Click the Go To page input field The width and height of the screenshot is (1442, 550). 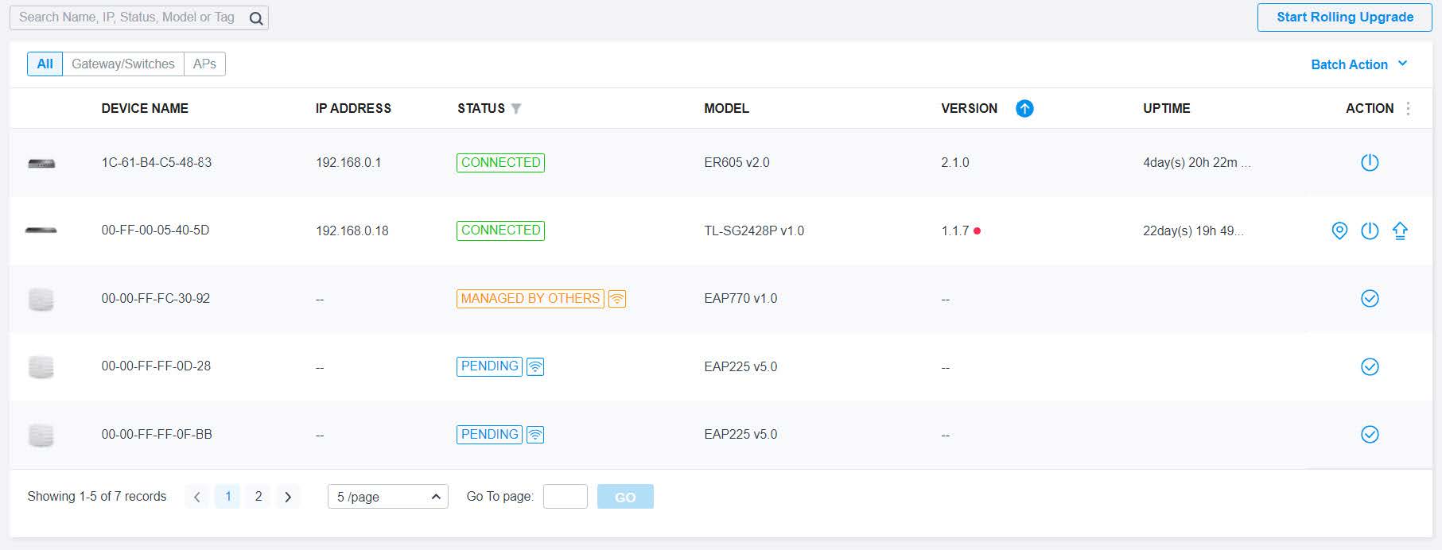pyautogui.click(x=565, y=497)
